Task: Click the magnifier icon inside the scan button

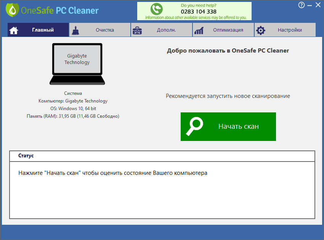Action: tap(195, 126)
